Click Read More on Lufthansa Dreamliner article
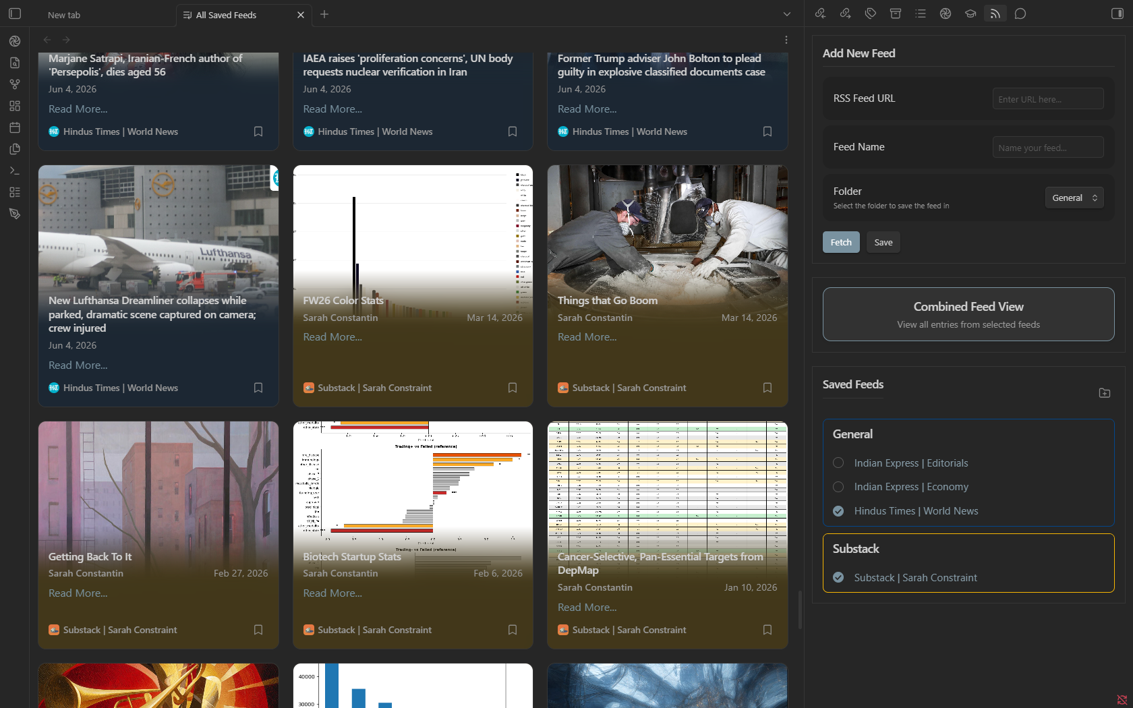Viewport: 1133px width, 708px height. pyautogui.click(x=78, y=365)
